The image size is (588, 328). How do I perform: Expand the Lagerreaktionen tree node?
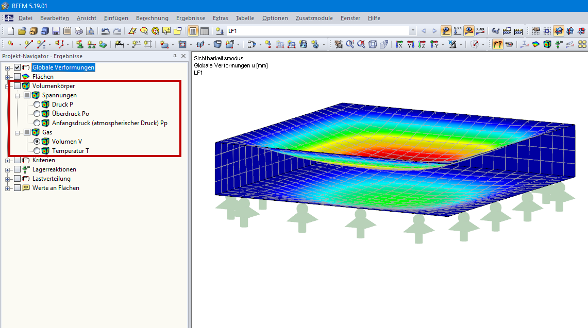[7, 170]
